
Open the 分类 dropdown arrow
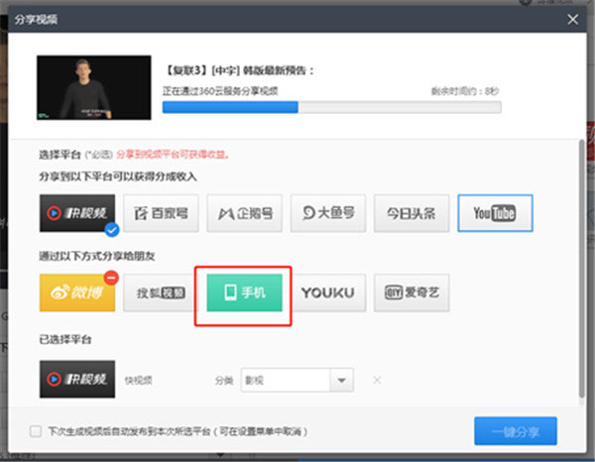[342, 380]
